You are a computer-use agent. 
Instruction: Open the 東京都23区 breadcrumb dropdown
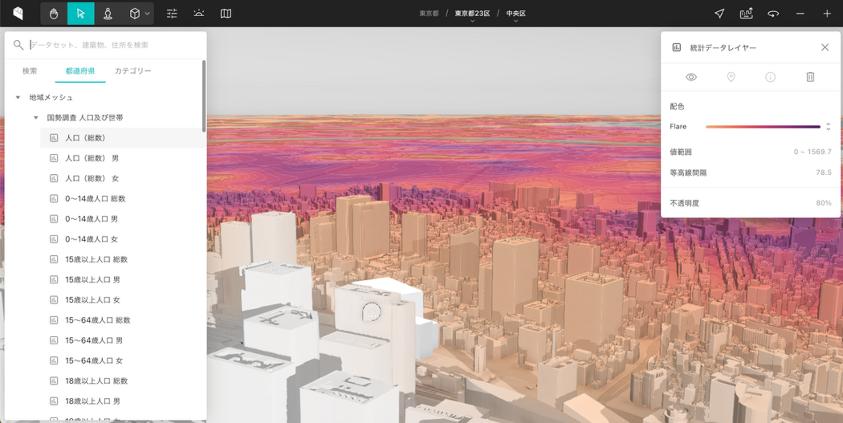tap(472, 14)
